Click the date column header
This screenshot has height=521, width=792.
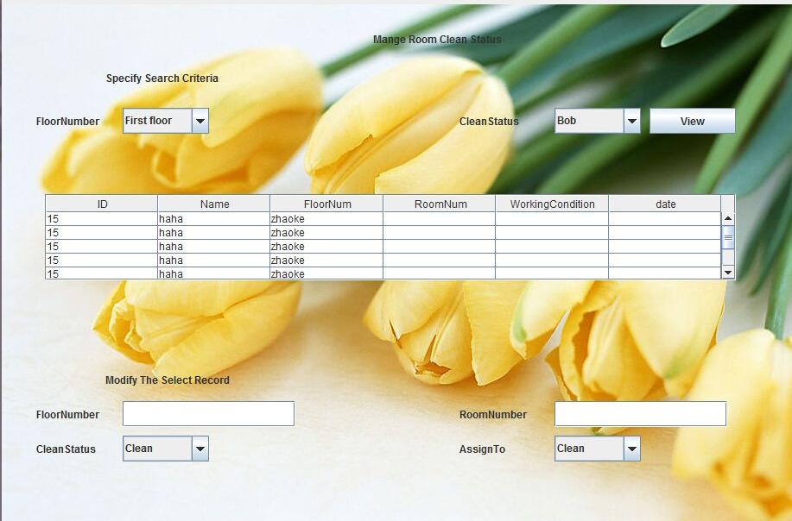tap(665, 204)
